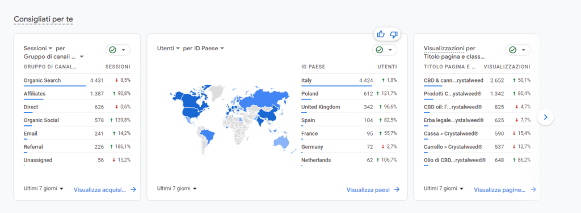Click Consigliati per te heading
The height and width of the screenshot is (213, 581).
pyautogui.click(x=43, y=19)
